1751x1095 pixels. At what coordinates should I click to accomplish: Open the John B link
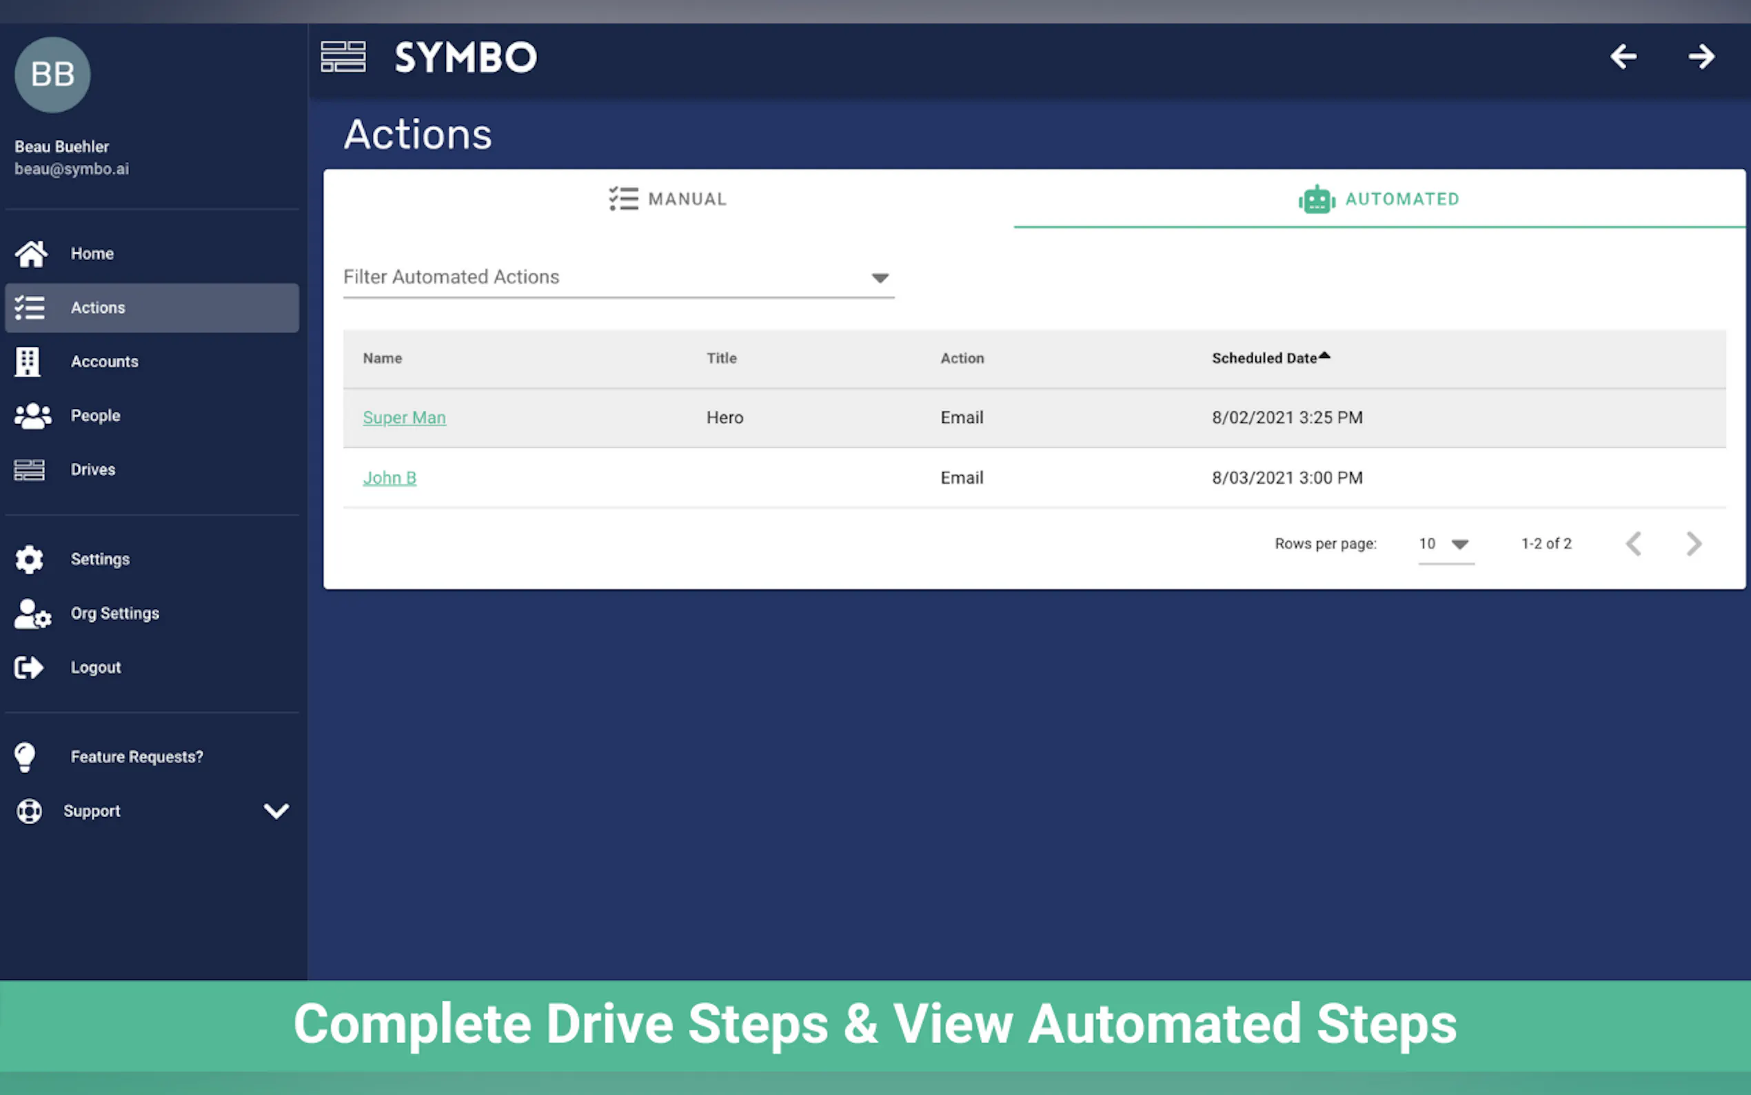389,478
